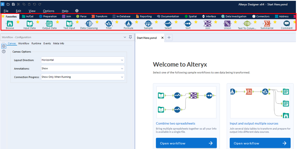This screenshot has width=297, height=149.
Task: Select the Text Input tool
Action: click(x=69, y=24)
